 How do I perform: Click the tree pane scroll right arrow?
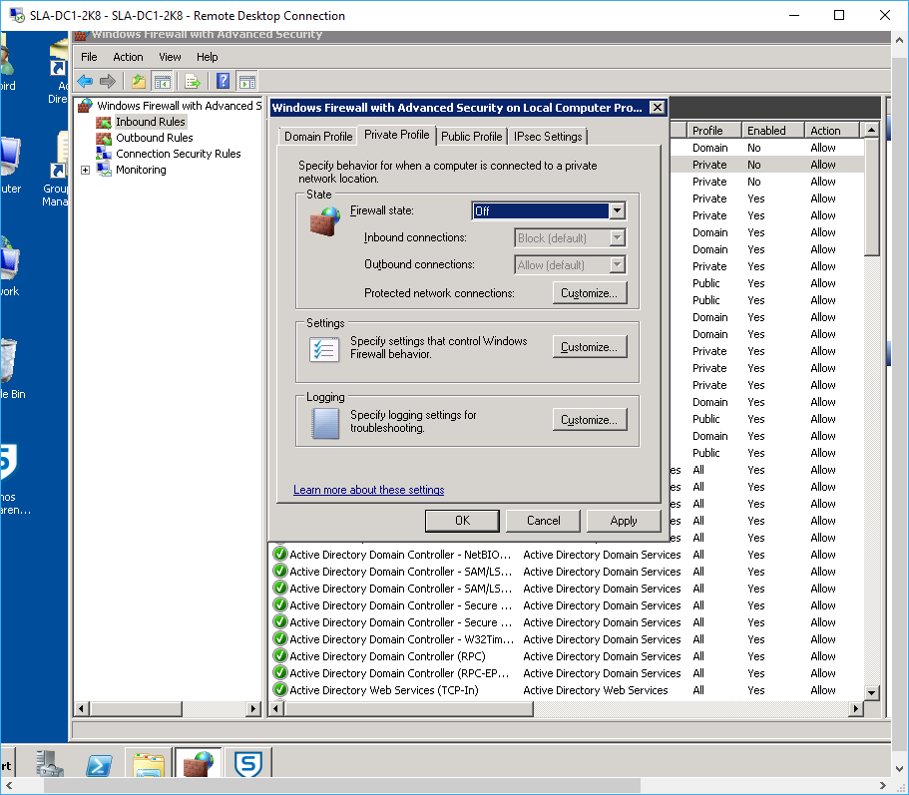click(x=252, y=708)
